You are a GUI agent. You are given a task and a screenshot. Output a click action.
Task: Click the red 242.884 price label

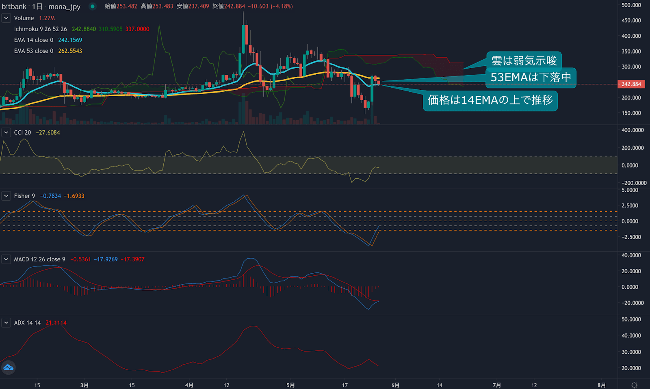631,84
